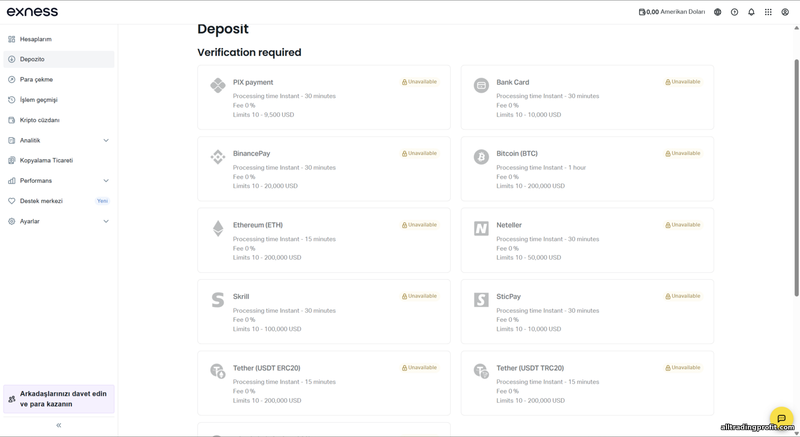Screen dimensions: 800x437
Task: Open the live chat bubble icon
Action: pyautogui.click(x=781, y=418)
